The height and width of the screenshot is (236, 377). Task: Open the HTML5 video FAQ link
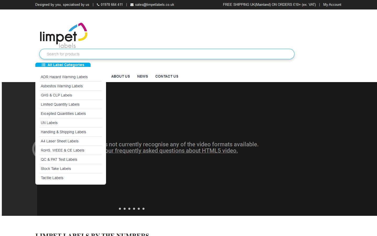coord(171,151)
